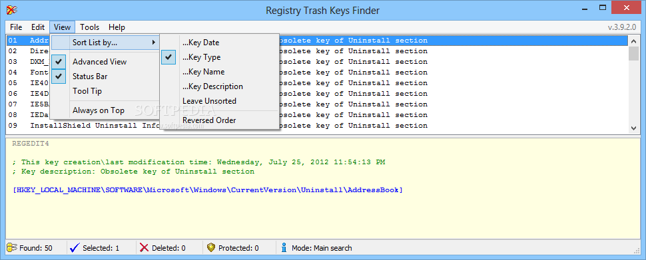The image size is (646, 260).
Task: Click the selected row 01
Action: [317, 41]
